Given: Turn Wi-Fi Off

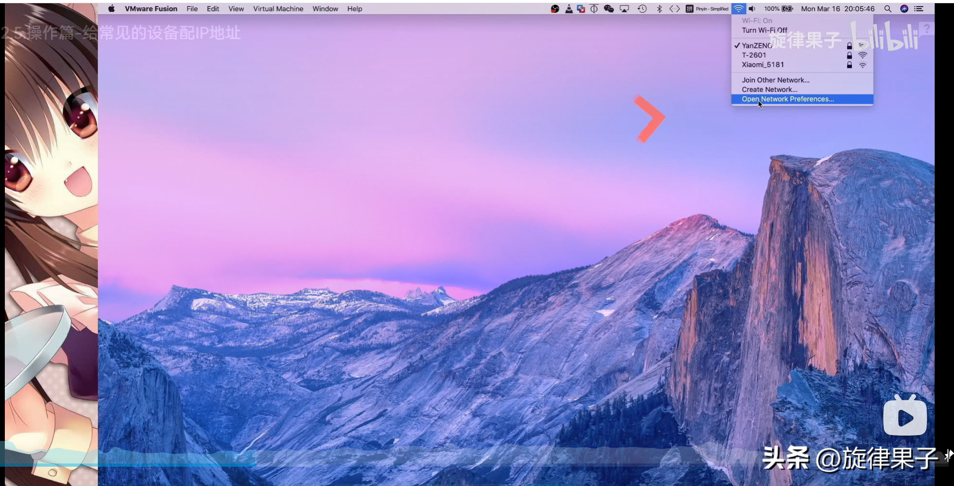Looking at the screenshot, I should click(x=764, y=31).
